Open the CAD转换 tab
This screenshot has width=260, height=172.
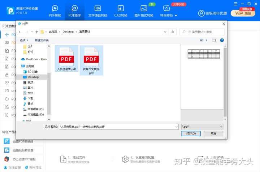(x=121, y=11)
